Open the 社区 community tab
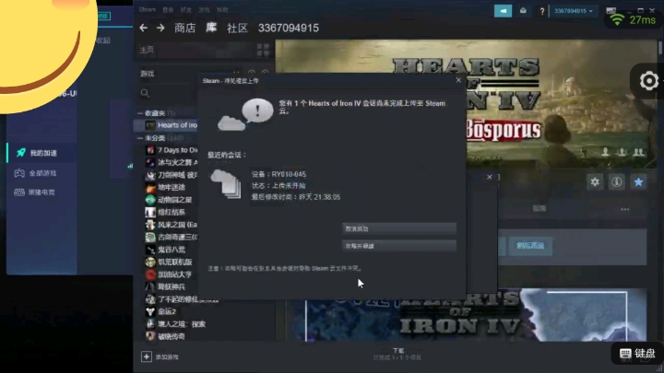Viewport: 664px width, 373px height. click(x=237, y=28)
